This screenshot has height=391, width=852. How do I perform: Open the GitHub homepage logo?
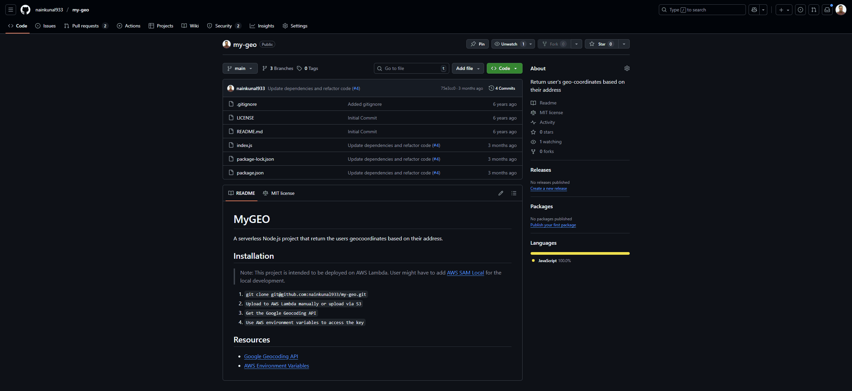coord(25,10)
